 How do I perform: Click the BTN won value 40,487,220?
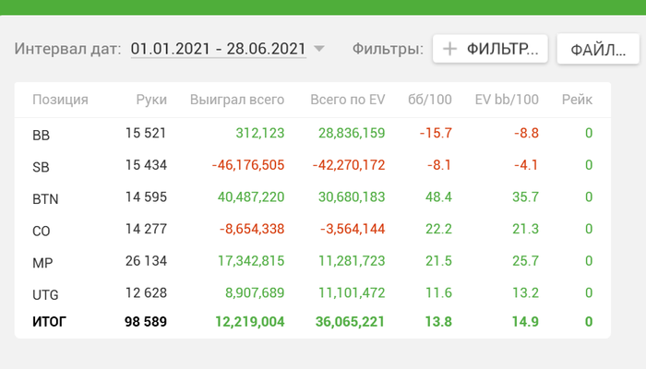pos(251,196)
